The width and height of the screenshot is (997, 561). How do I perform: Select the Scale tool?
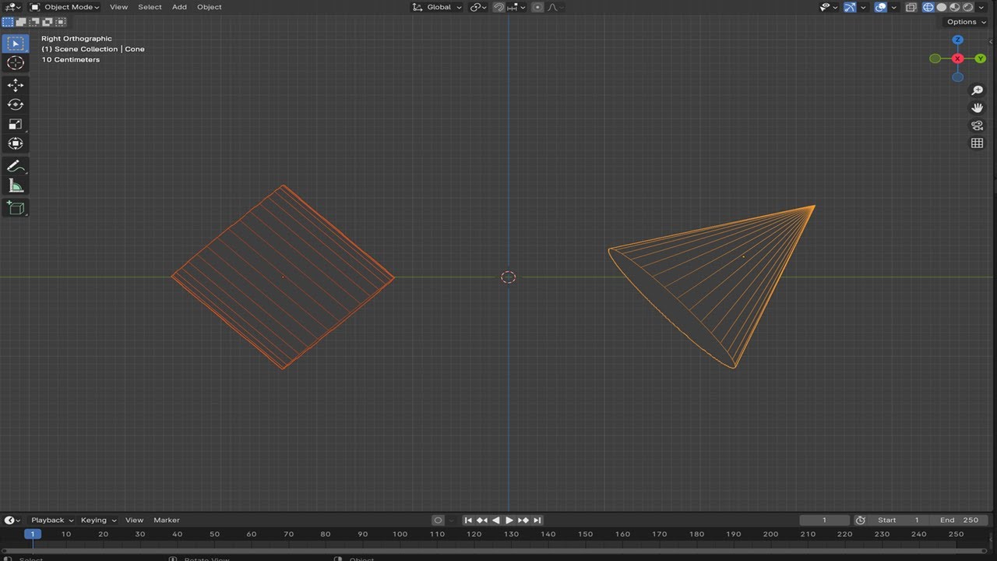tap(16, 124)
